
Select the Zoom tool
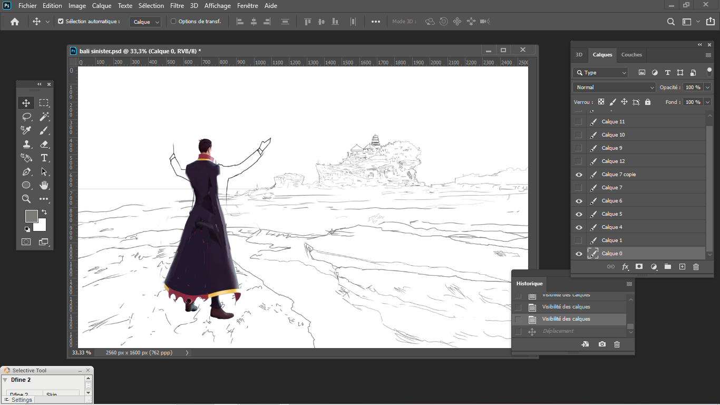26,199
